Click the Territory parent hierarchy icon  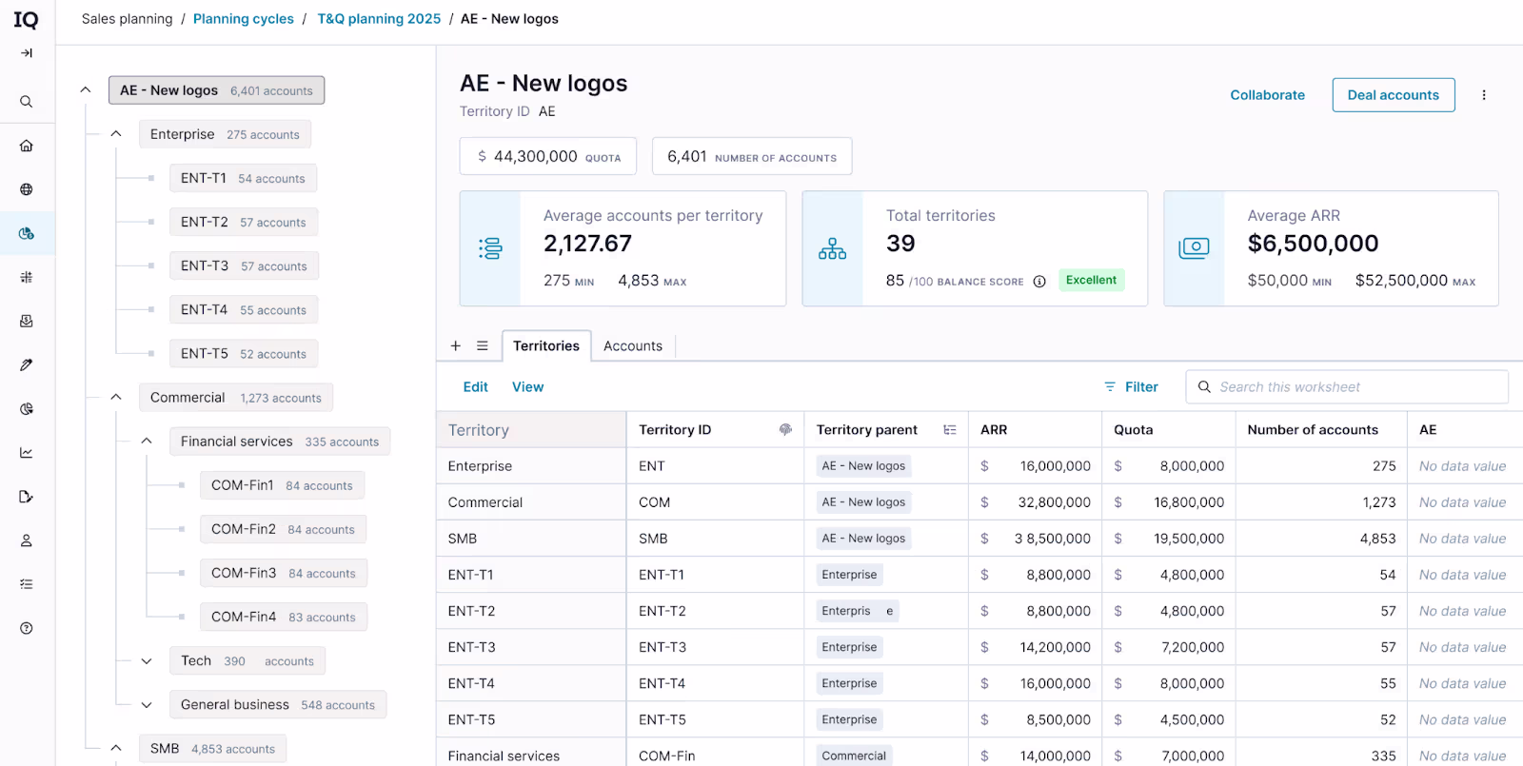pos(950,430)
